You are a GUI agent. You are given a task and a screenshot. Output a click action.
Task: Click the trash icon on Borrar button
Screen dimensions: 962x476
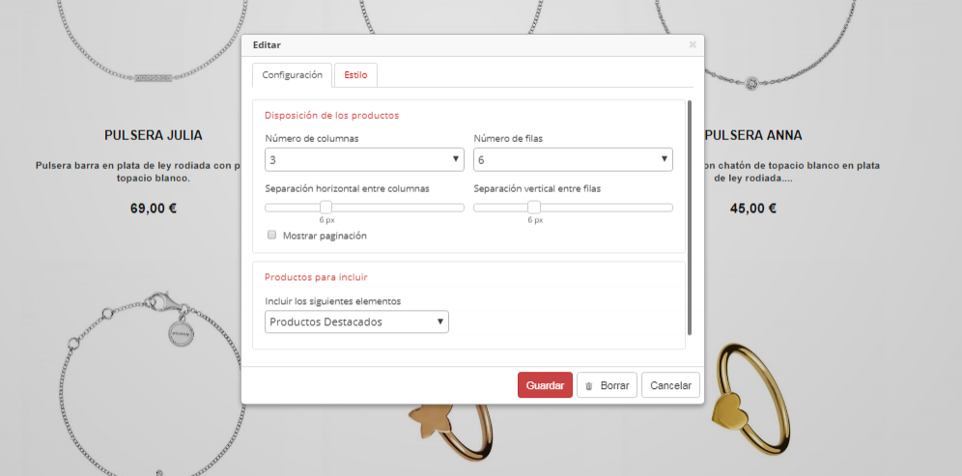[x=589, y=385]
